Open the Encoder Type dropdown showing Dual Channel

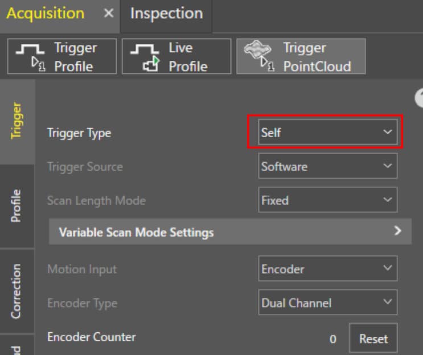click(327, 303)
